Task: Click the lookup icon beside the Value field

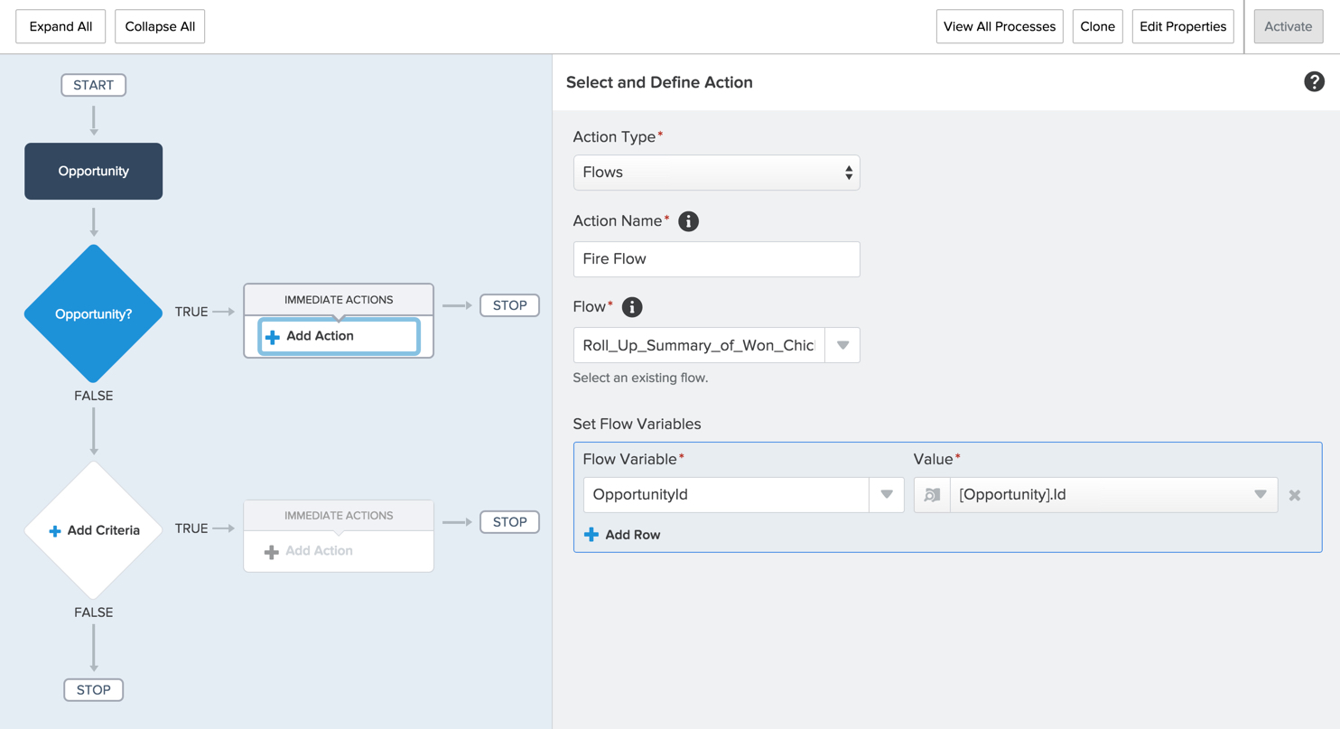Action: 932,495
